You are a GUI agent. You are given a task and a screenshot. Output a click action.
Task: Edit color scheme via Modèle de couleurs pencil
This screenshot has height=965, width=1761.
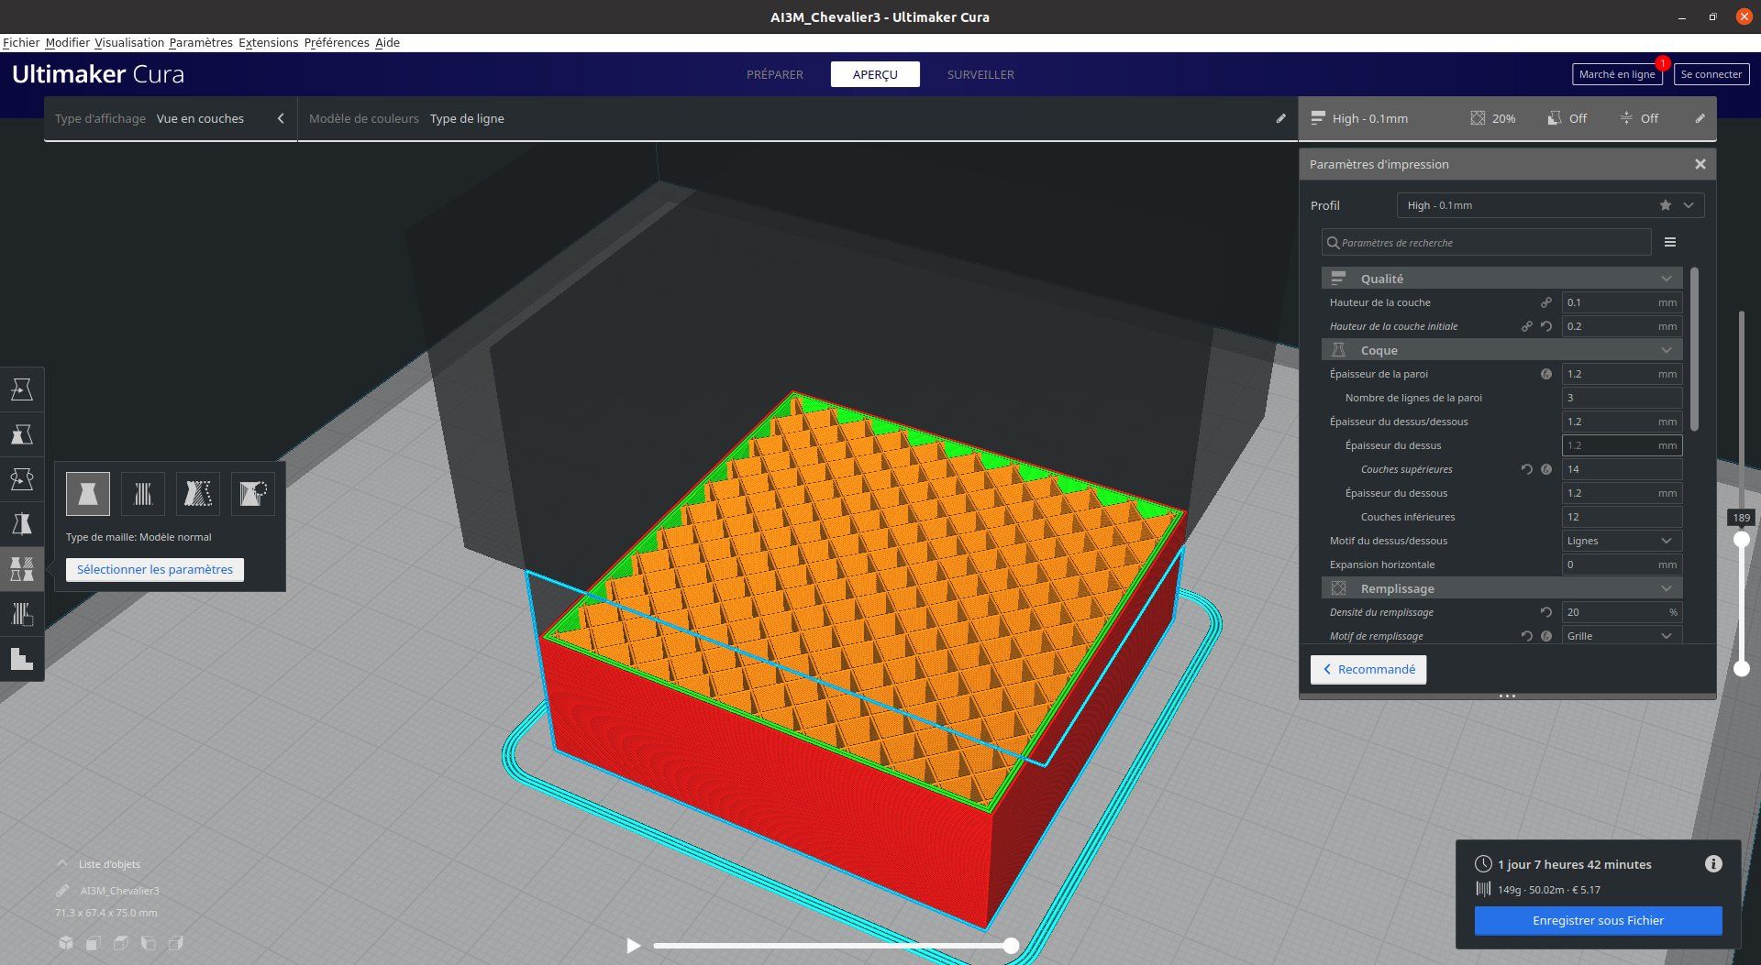point(1280,118)
